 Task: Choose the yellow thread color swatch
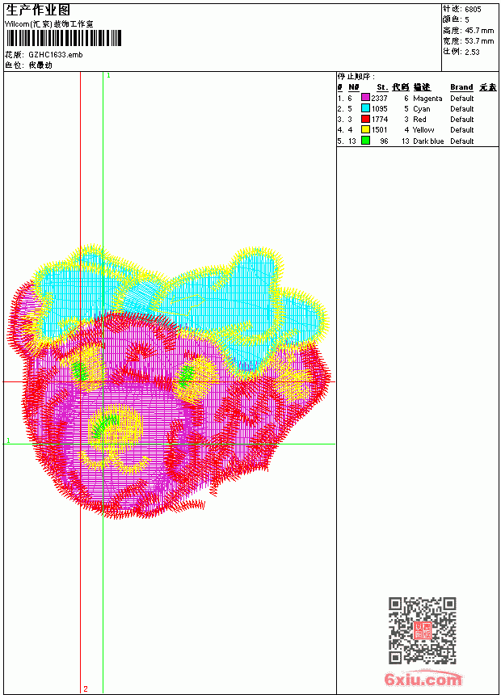365,129
